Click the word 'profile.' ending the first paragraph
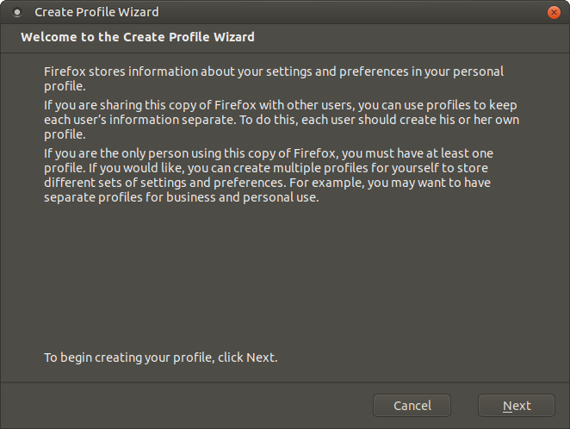570x429 pixels. (65, 86)
